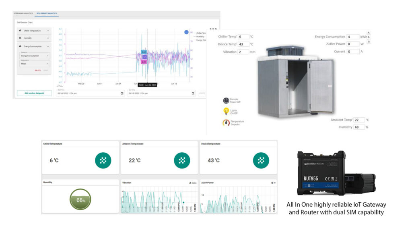412x232 pixels.
Task: Open the Aggregation dropdown showing Mean
Action: (35, 64)
